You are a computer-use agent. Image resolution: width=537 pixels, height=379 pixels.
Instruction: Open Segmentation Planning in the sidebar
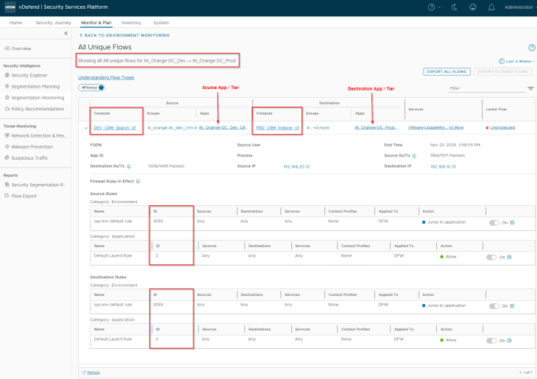click(x=35, y=86)
